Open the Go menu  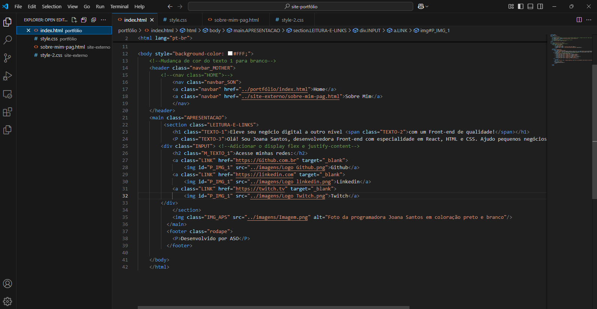click(x=87, y=6)
